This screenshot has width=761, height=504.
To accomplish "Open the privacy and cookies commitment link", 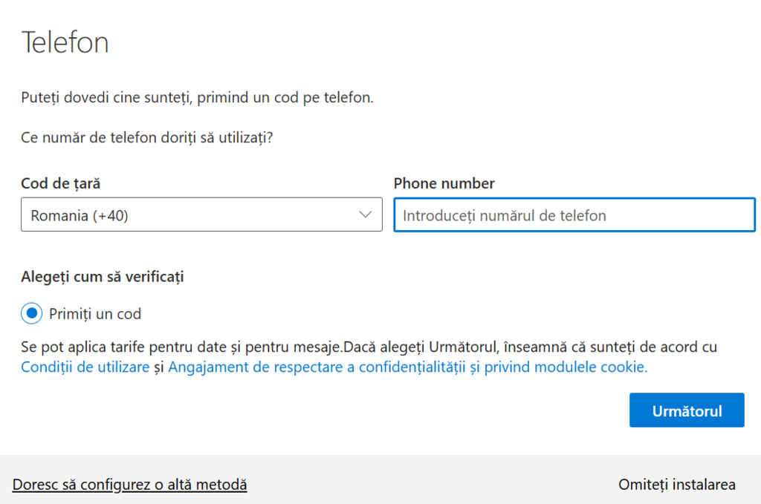I will point(407,367).
